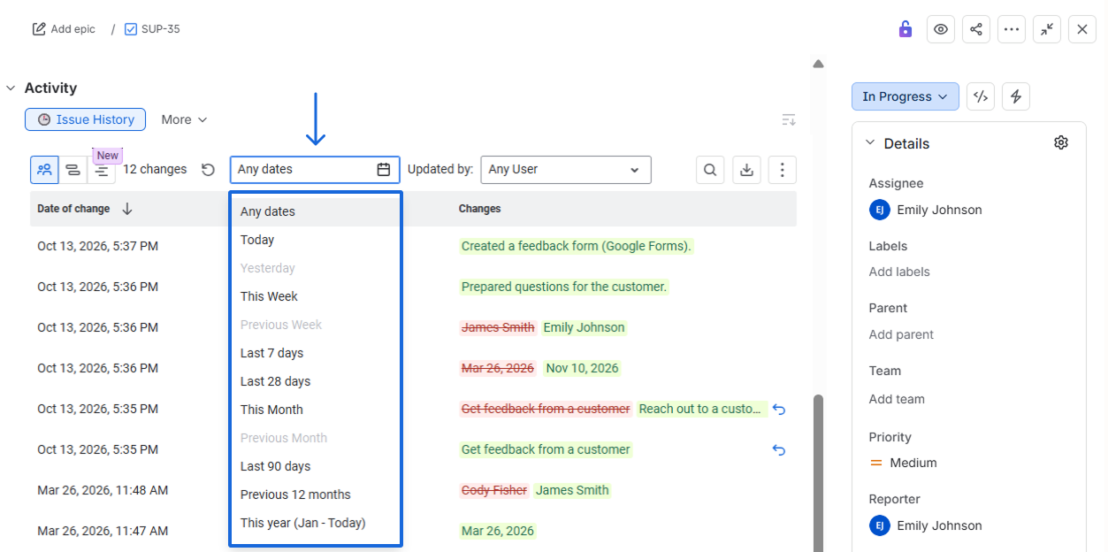
Task: Choose This Month option
Action: tap(316, 410)
